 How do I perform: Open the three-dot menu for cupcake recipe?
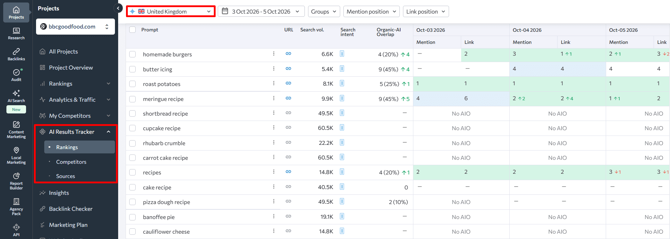click(x=274, y=127)
